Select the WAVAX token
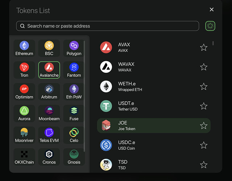Screen dimensions: 232x181 [154, 67]
